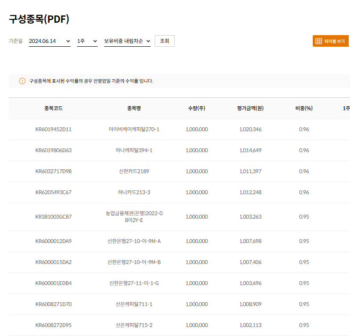Viewport: 350px width, 336px height.
Task: Select 산은캐피탈715-2 item name
Action: pos(134,325)
